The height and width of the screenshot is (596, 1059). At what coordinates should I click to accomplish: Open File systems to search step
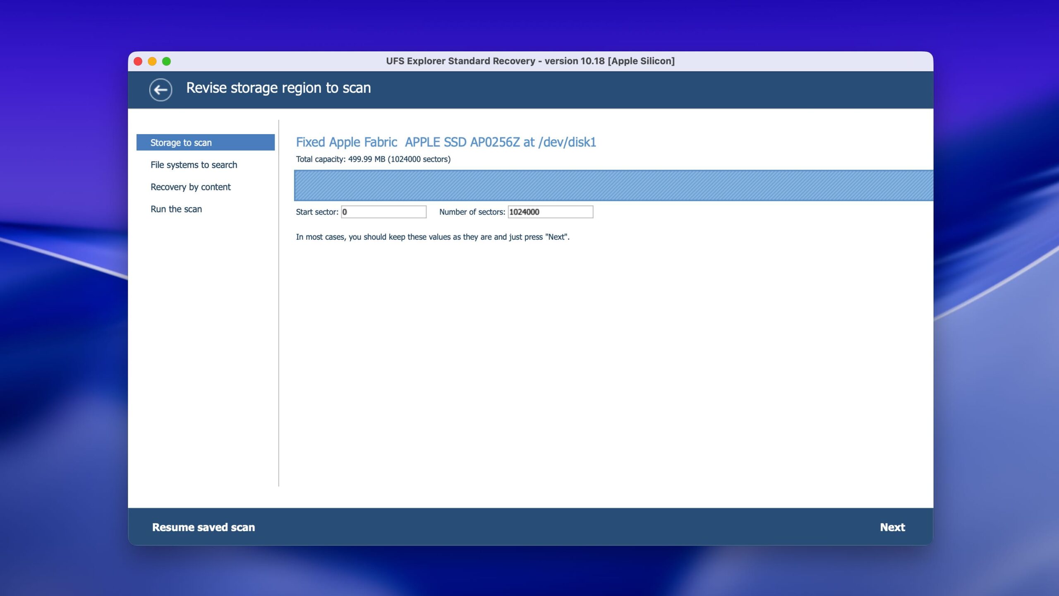pyautogui.click(x=194, y=165)
